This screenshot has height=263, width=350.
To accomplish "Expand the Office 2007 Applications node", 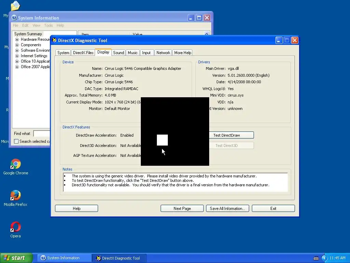I will [17, 67].
